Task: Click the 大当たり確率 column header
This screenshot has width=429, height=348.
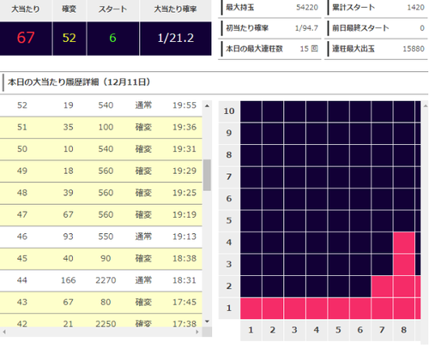Action: (176, 9)
